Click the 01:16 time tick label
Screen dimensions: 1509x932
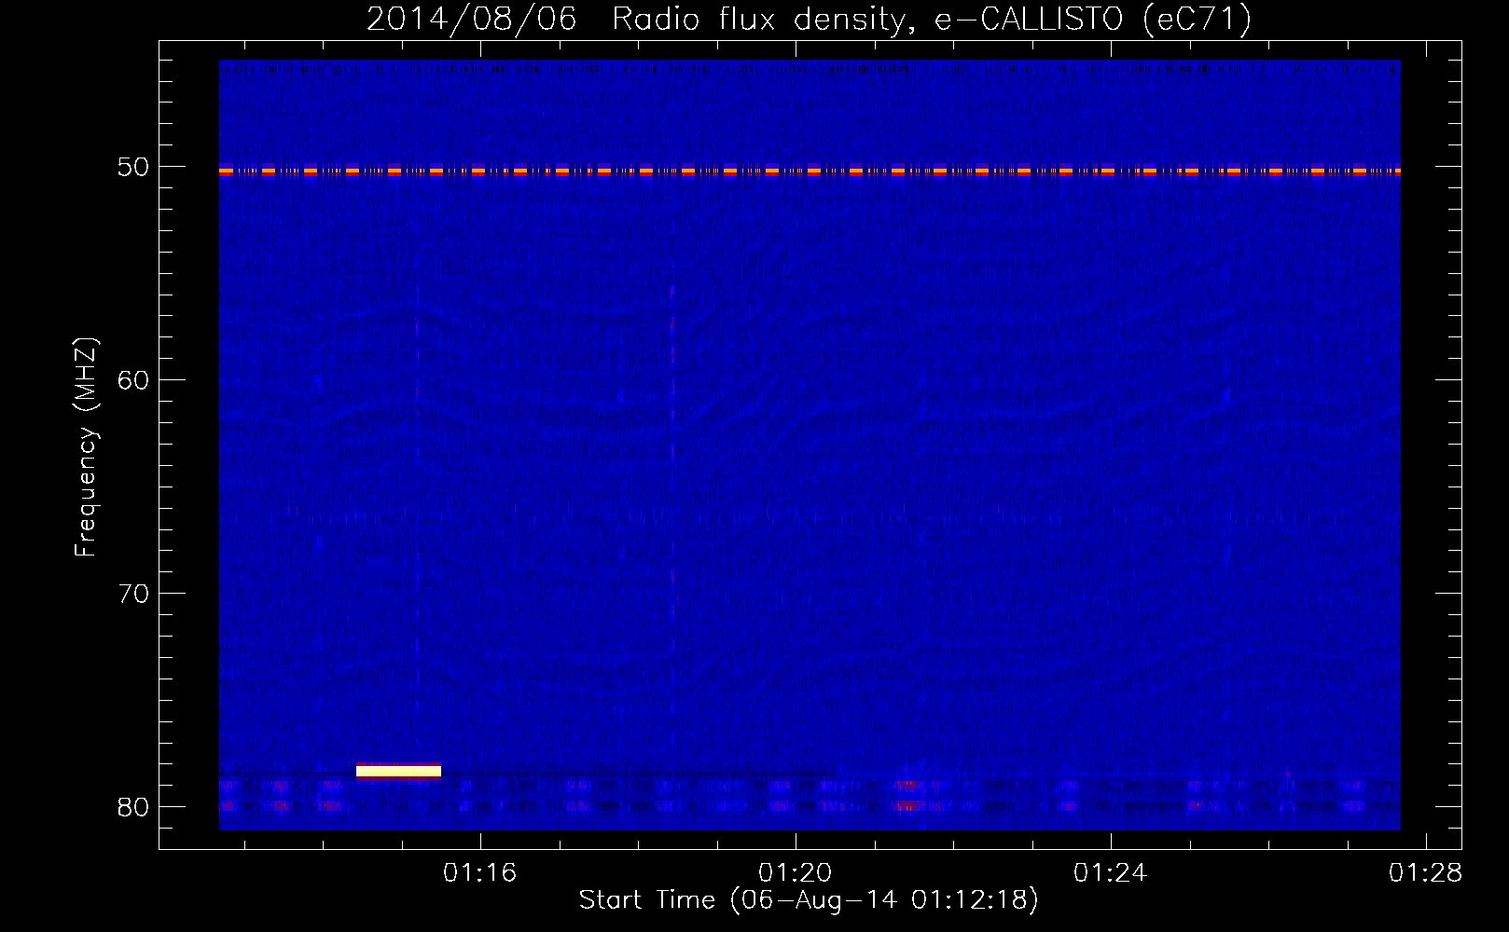(479, 873)
